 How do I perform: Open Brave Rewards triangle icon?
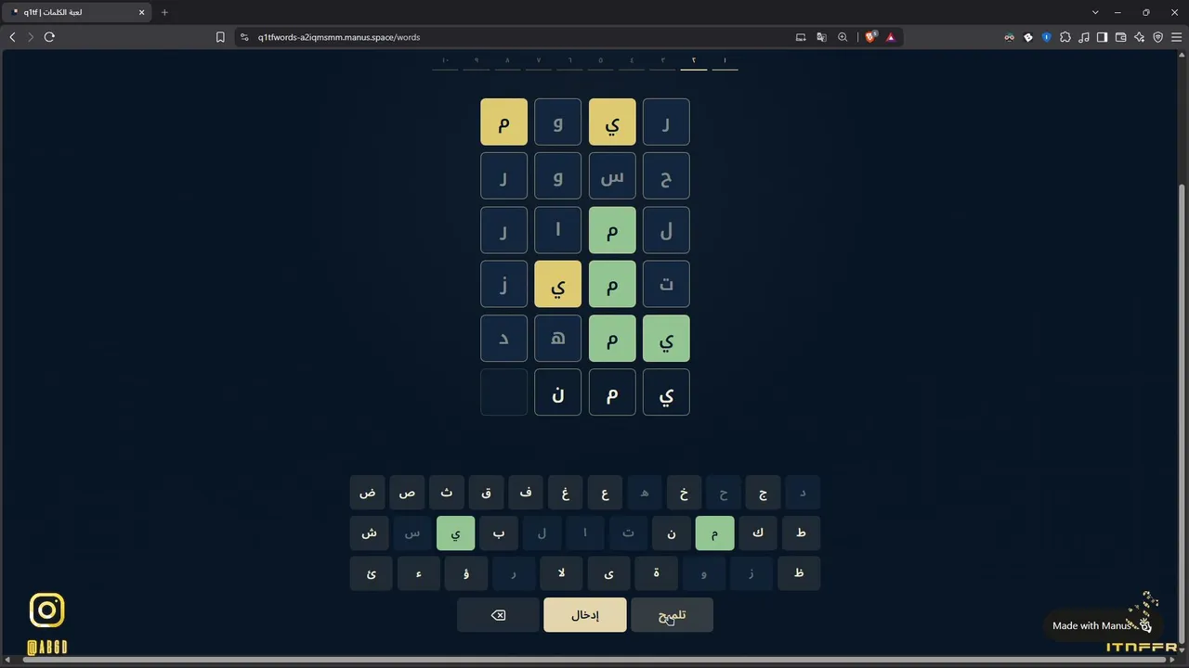tap(890, 37)
